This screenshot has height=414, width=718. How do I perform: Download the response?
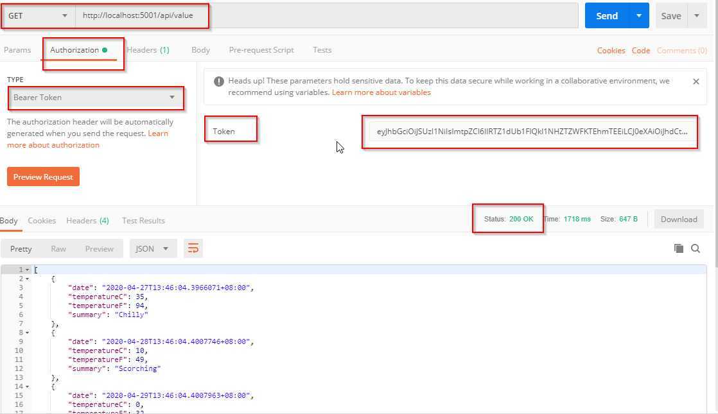(679, 219)
